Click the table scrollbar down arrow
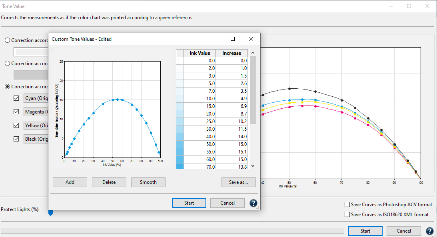The image size is (437, 237). tap(253, 166)
